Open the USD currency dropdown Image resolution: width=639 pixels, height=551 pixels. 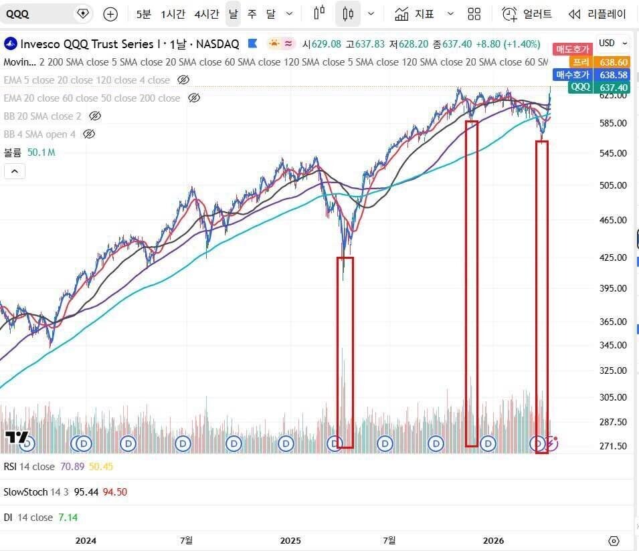click(x=613, y=43)
